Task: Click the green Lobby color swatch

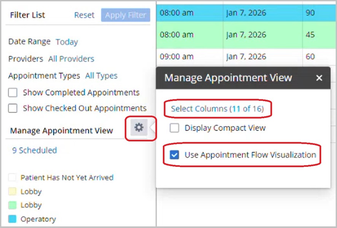Action: point(13,205)
